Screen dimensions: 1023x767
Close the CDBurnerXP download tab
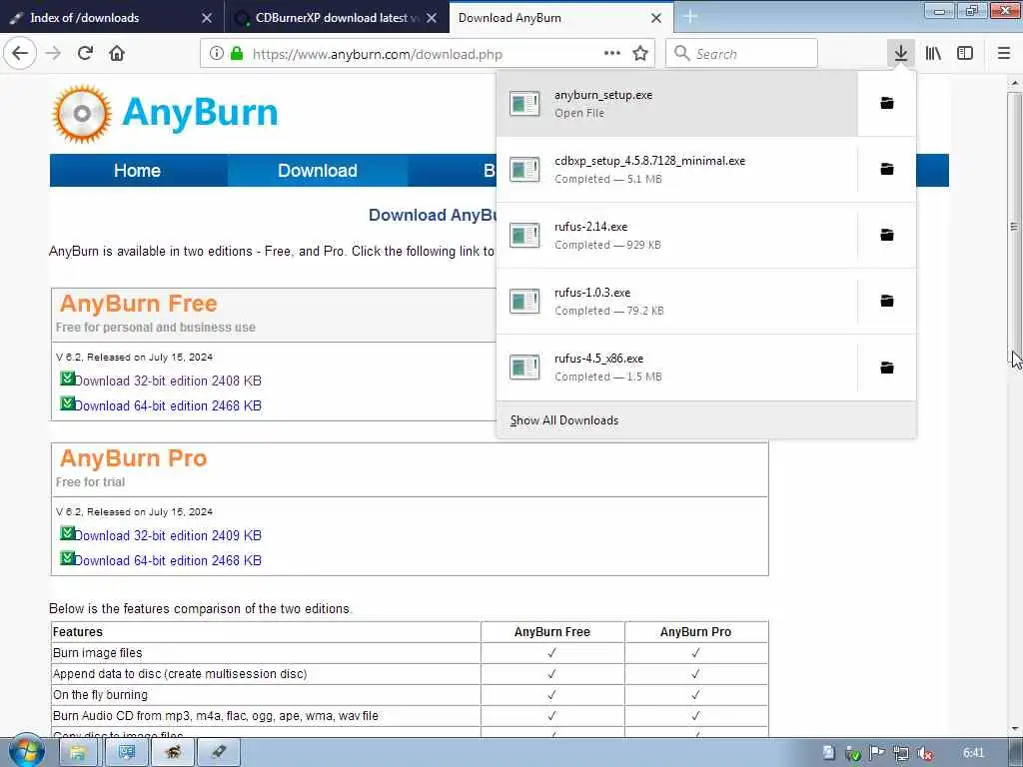432,18
